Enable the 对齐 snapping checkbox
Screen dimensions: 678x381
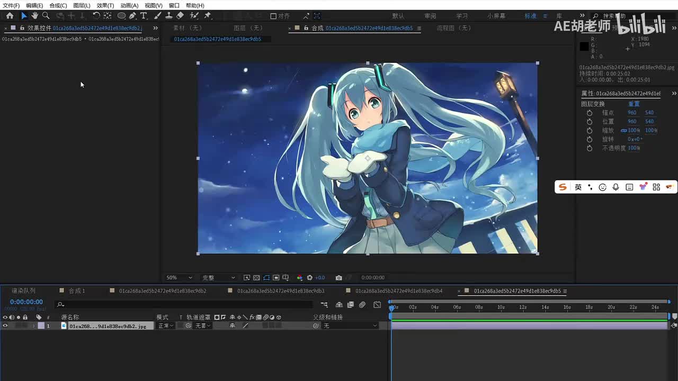(x=273, y=16)
